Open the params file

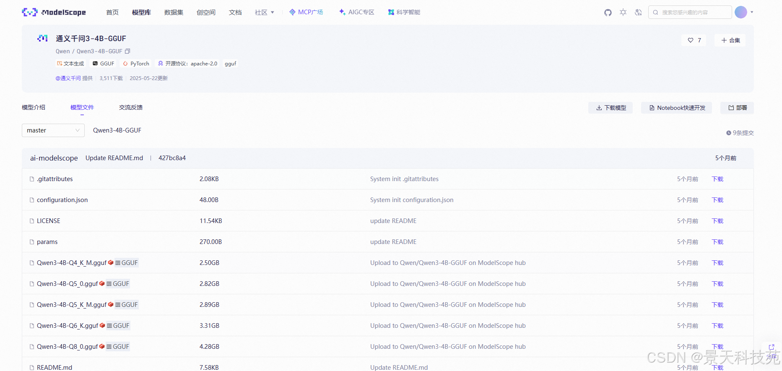pos(47,242)
